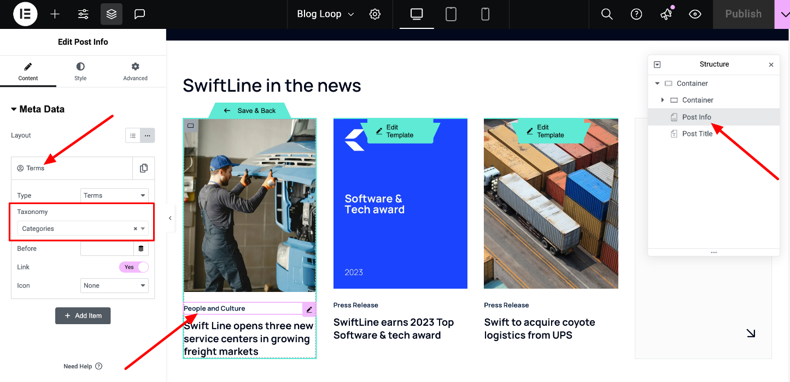The width and height of the screenshot is (790, 382).
Task: Collapse the Meta Data section
Action: pos(38,109)
